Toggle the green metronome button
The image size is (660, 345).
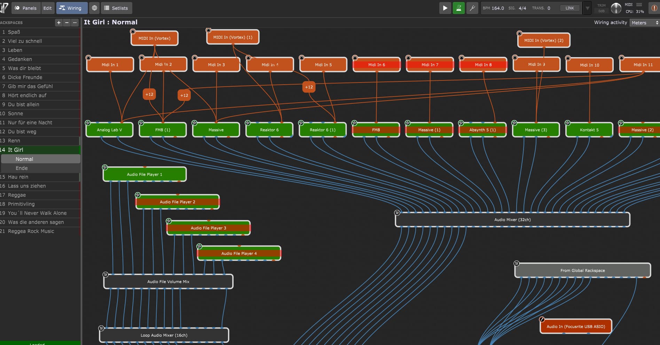click(458, 8)
